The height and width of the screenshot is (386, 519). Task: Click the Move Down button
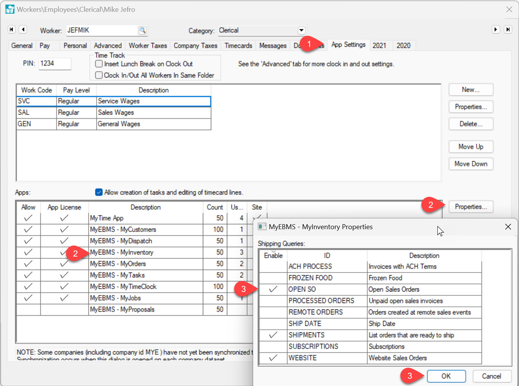pos(471,164)
